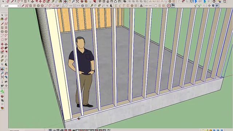Viewport: 233px width, 131px height.
Task: Pick the Protractor tool in left palette
Action: 2,60
